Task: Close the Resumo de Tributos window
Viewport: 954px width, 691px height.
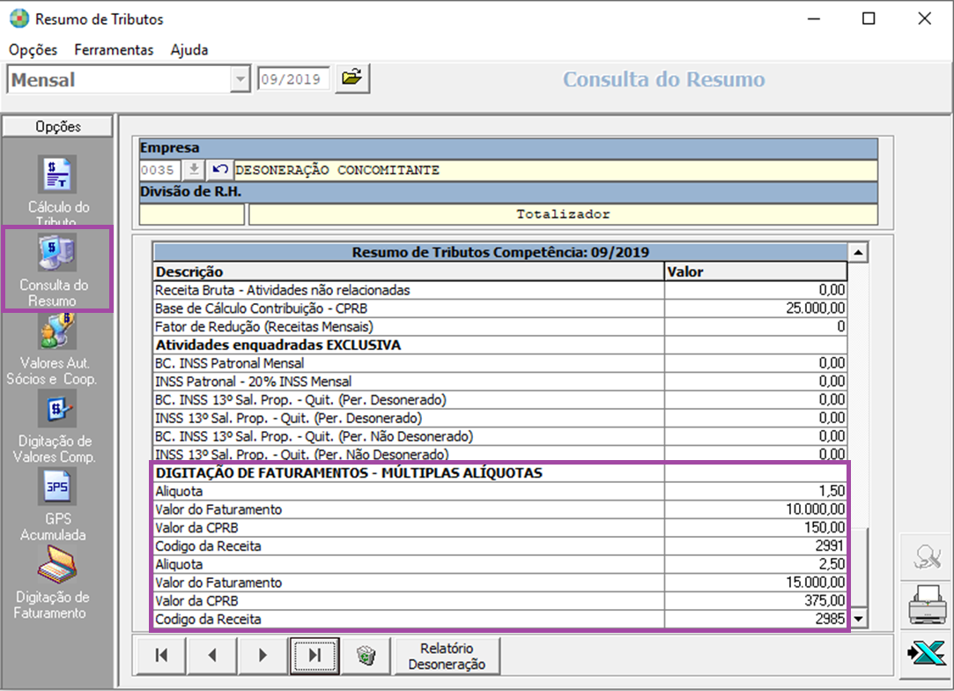Action: click(x=924, y=19)
